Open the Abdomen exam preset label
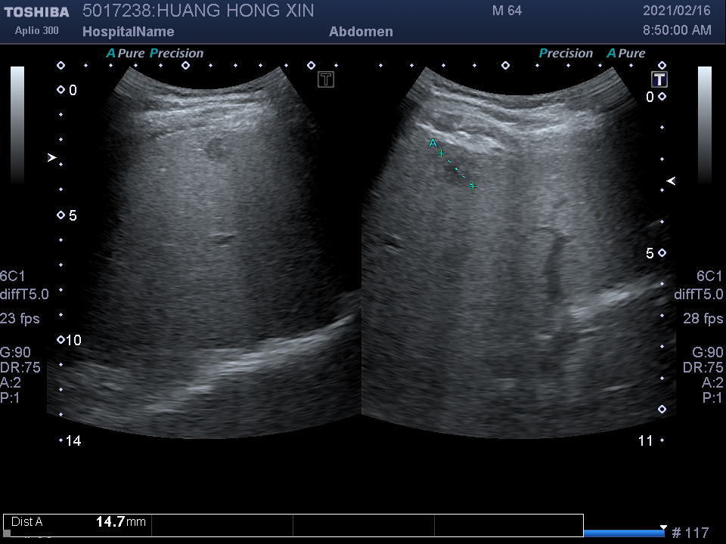Screen dimensions: 726x544 361,32
